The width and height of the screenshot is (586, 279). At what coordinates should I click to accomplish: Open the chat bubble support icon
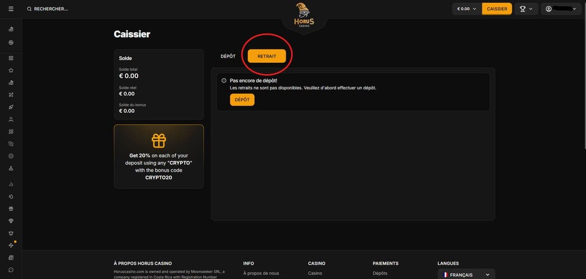pyautogui.click(x=11, y=270)
